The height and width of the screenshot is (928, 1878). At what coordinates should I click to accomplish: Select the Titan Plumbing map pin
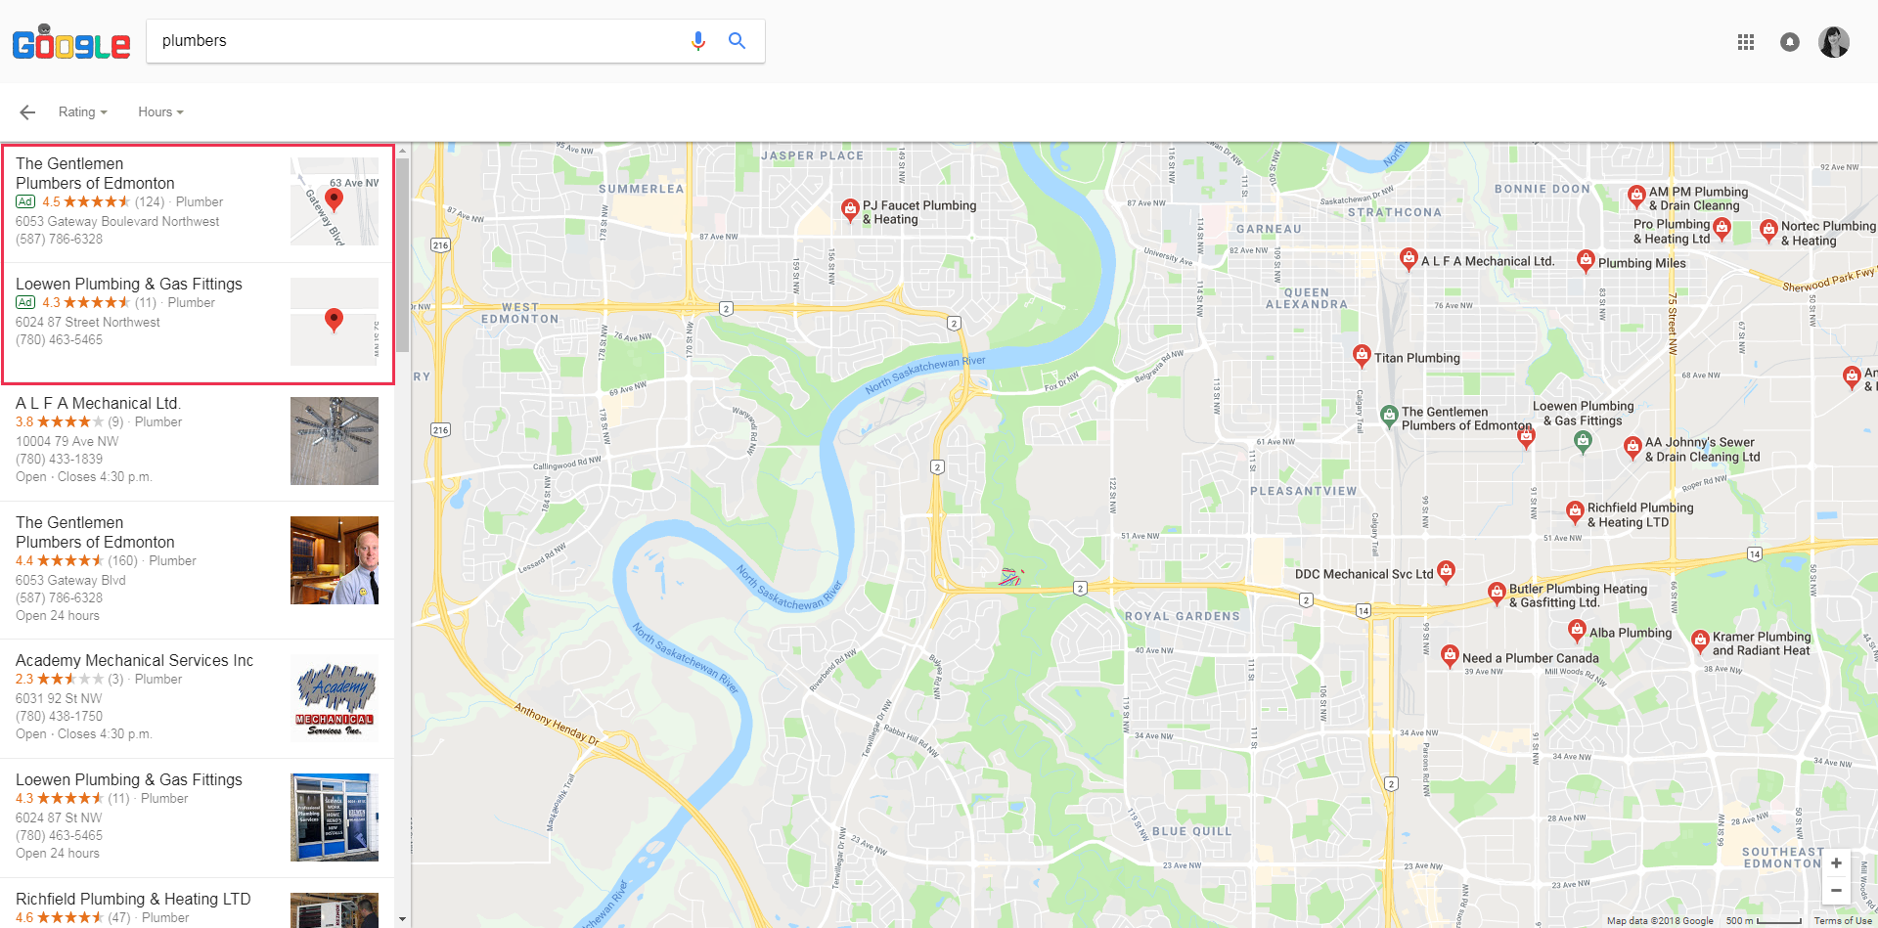tap(1362, 356)
